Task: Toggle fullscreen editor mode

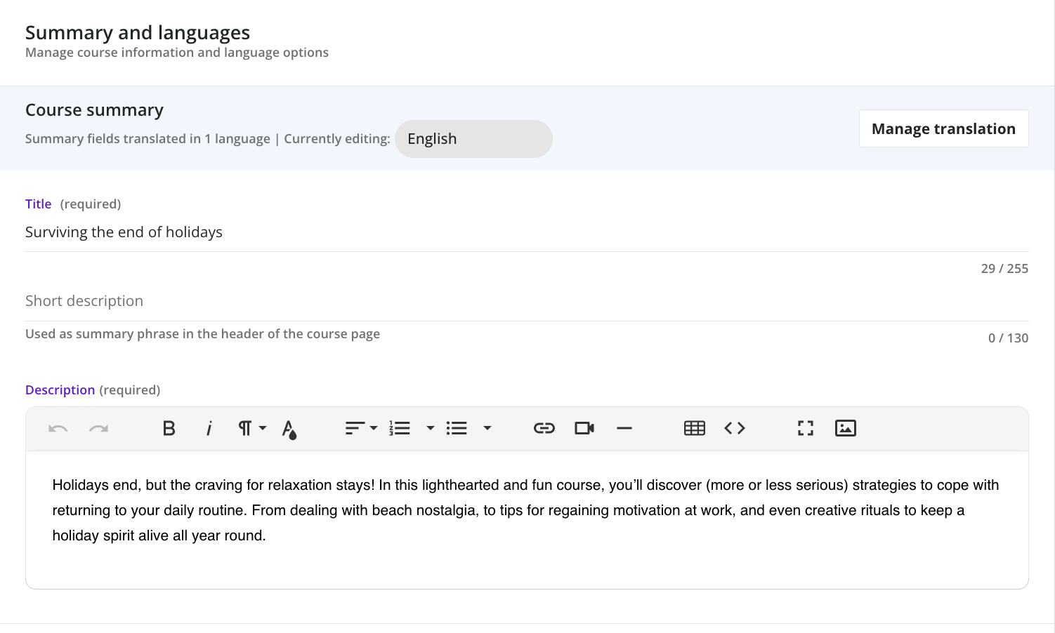Action: pyautogui.click(x=805, y=429)
